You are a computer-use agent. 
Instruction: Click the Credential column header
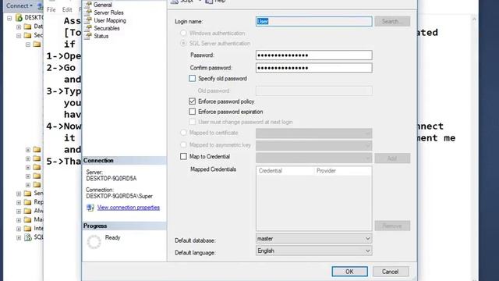tap(285, 171)
